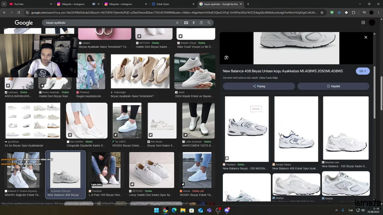
Task: Open Lider Ayakkabı MARCOMEN 15275 image
Action: pyautogui.click(x=198, y=121)
